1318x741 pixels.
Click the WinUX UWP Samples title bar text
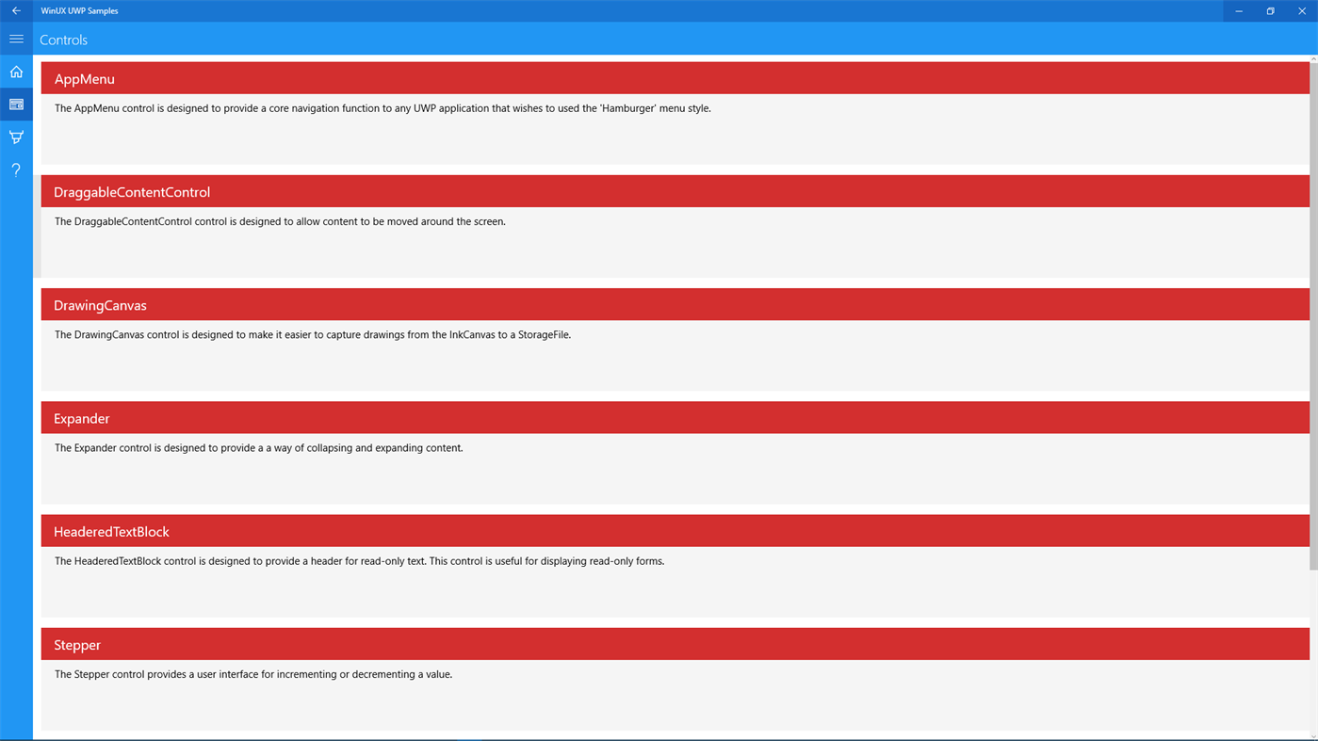click(x=79, y=10)
